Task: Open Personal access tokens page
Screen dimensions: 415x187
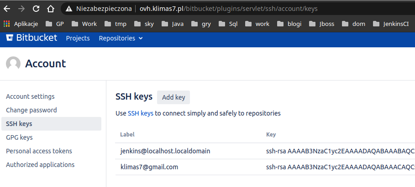Action: 39,151
